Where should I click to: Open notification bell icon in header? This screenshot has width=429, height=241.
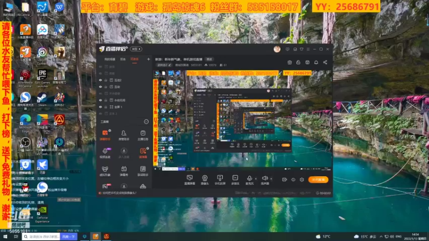(316, 62)
